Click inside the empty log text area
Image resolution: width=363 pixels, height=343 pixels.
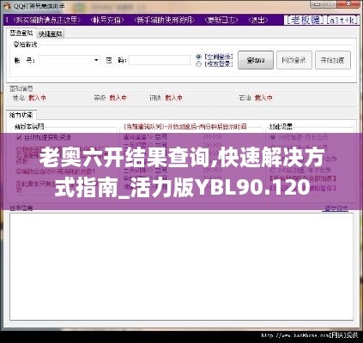point(181,267)
